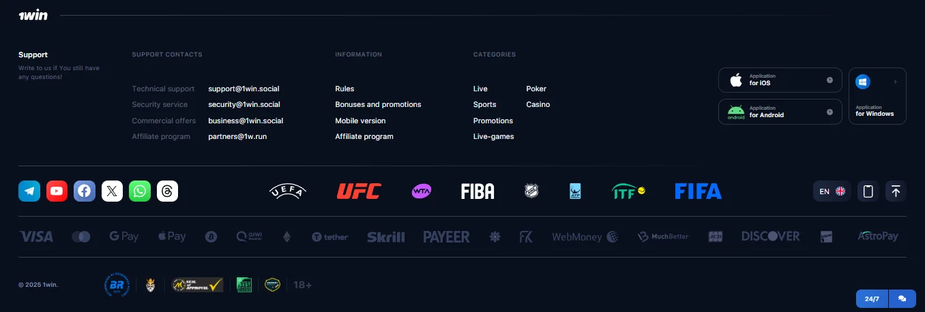Image resolution: width=925 pixels, height=312 pixels.
Task: Download the Application for Android
Action: [780, 112]
